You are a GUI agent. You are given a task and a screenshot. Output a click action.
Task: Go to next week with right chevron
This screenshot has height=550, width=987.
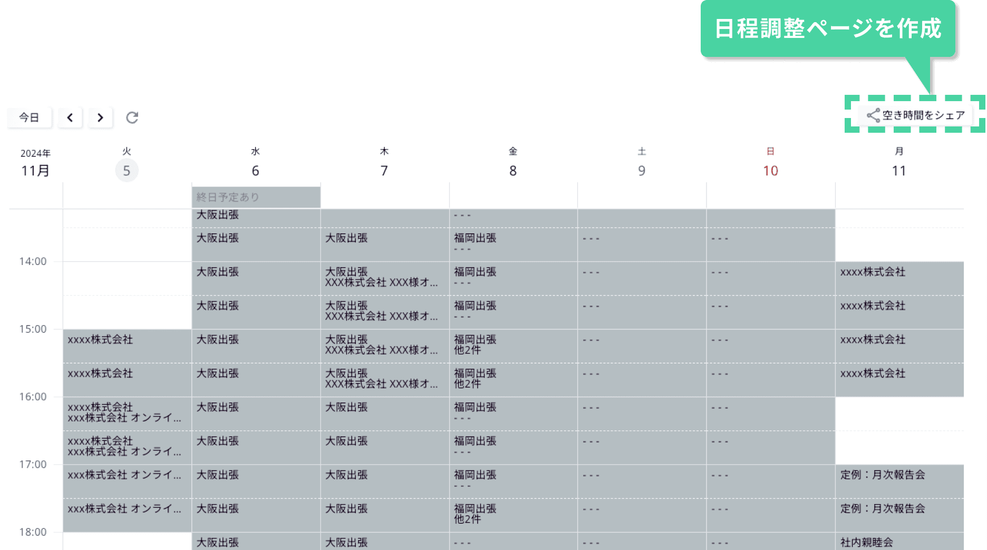100,117
